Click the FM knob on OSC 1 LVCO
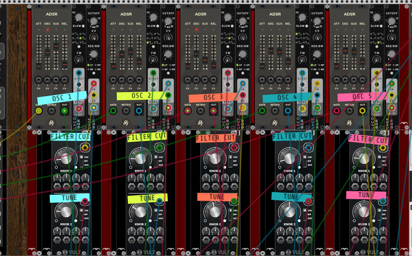The width and height of the screenshot is (412, 256). 79,60
